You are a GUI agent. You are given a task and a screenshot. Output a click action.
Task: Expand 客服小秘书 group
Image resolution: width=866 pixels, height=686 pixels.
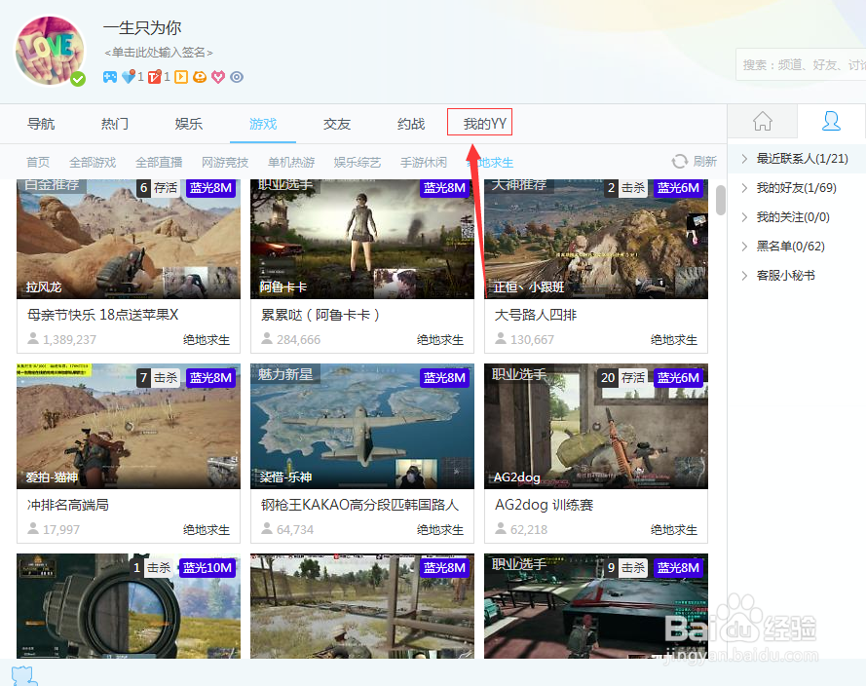(x=796, y=276)
